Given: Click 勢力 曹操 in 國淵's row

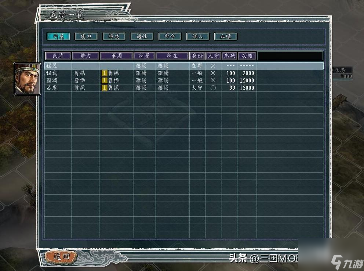Looking at the screenshot, I should coord(80,80).
